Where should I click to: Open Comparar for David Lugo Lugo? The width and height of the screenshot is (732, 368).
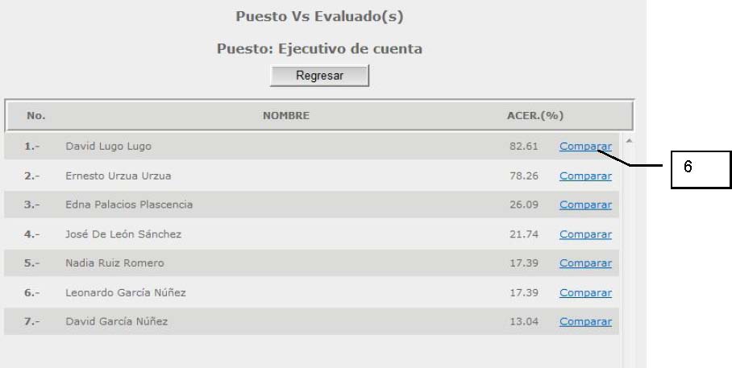point(585,147)
